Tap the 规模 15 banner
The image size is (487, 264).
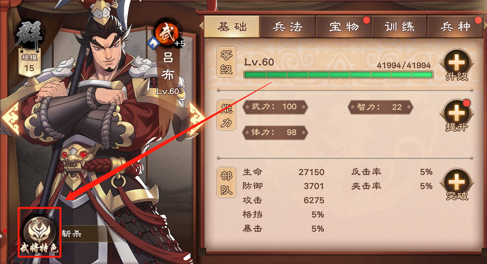tap(29, 63)
